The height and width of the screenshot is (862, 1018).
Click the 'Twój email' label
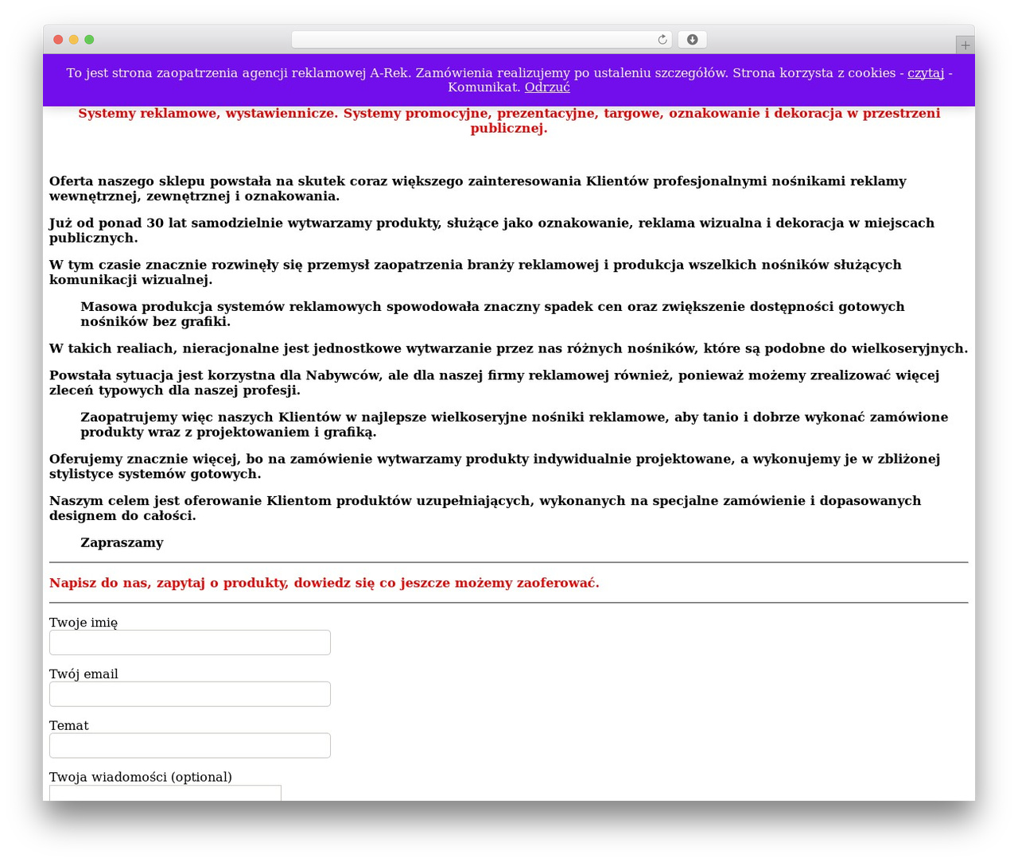[x=84, y=674]
